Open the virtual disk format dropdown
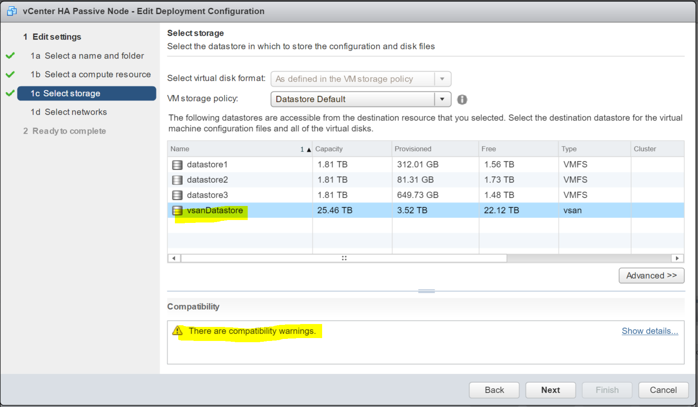Screen dimensions: 698x407 (442, 79)
